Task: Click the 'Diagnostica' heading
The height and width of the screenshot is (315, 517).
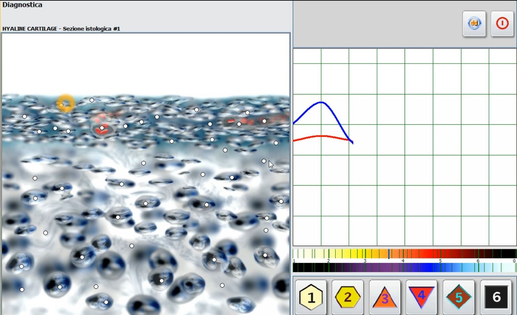Action: click(22, 5)
